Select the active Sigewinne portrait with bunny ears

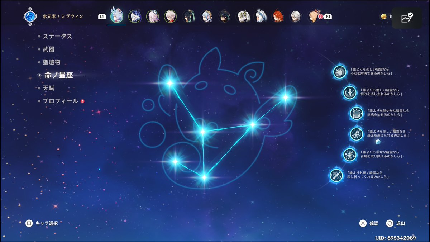point(117,16)
